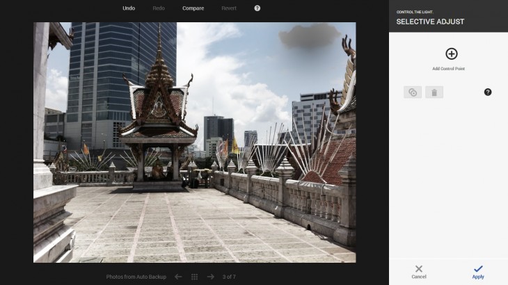Screen dimensions: 508x285
Task: Click the Cancel X icon
Action: click(x=418, y=269)
